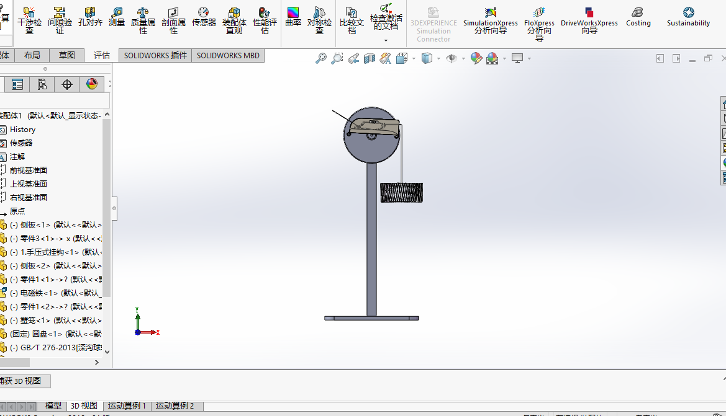
Task: Expand View Orientation dropdown arrow
Action: click(x=414, y=58)
